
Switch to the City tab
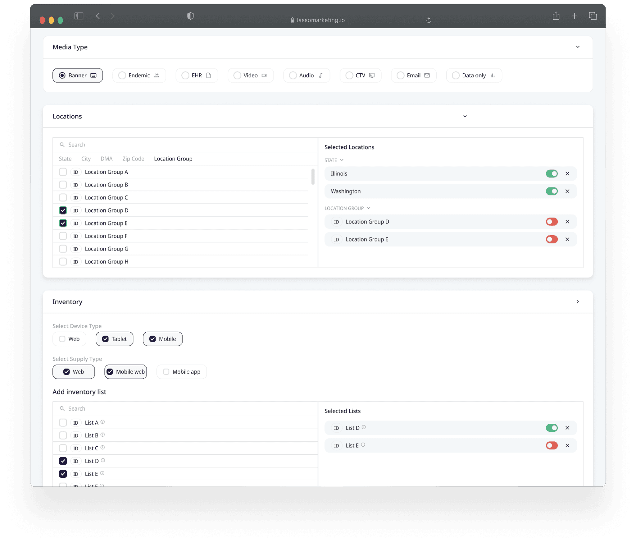[x=86, y=159]
